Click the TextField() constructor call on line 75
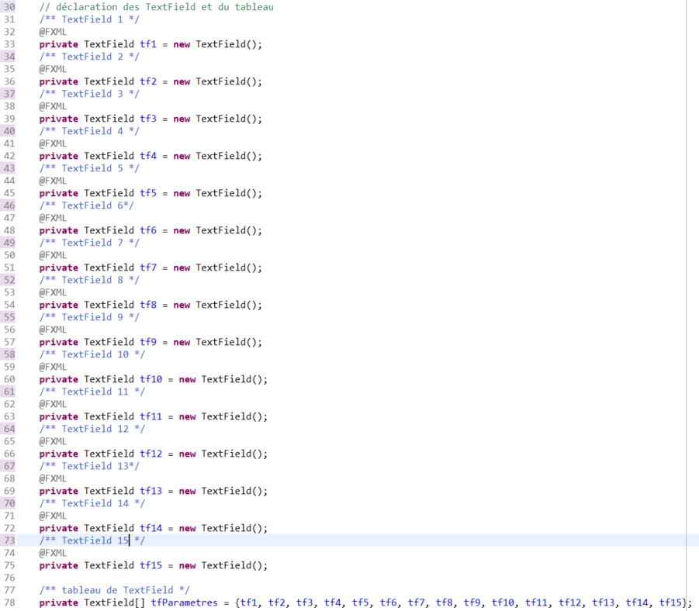The width and height of the screenshot is (699, 611). (x=232, y=565)
